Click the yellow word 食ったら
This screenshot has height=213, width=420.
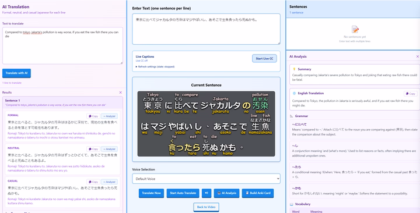click(x=184, y=147)
